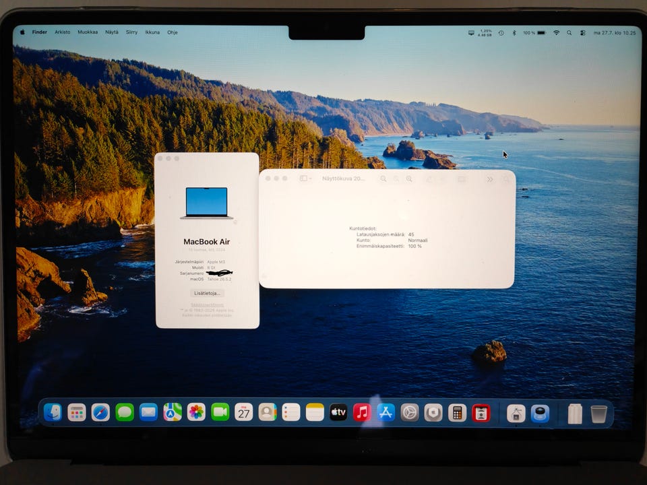This screenshot has height=485, width=647.
Task: Launch Safari from the Dock
Action: click(x=100, y=412)
